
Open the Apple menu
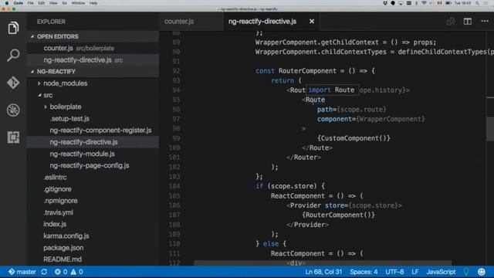tap(7, 3)
